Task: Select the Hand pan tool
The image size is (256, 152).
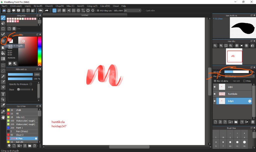Action: pos(3,117)
